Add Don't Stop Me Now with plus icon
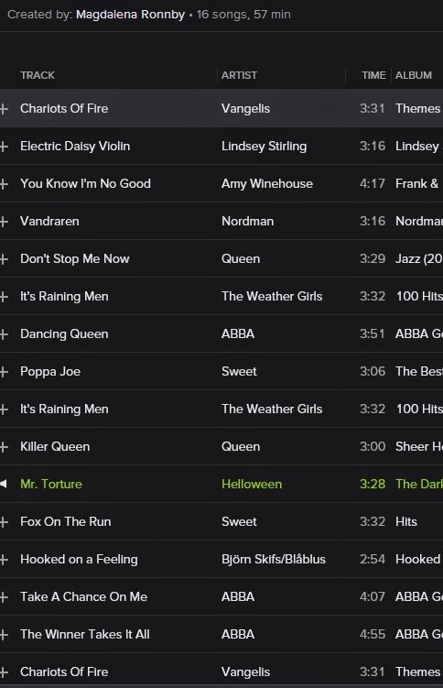Screen dimensions: 443x688 (x=4, y=259)
